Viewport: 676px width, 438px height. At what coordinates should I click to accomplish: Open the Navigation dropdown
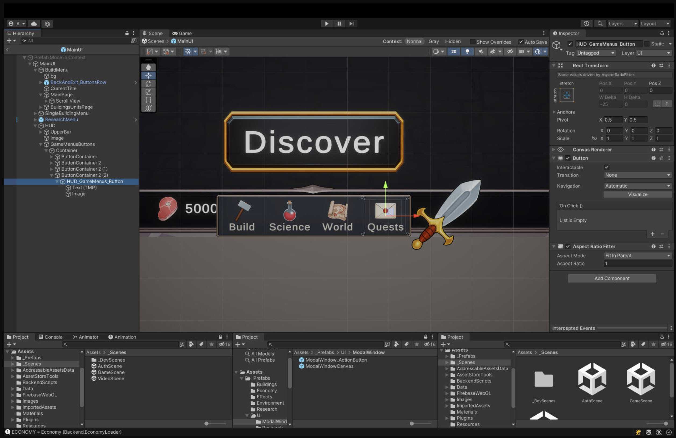click(638, 186)
